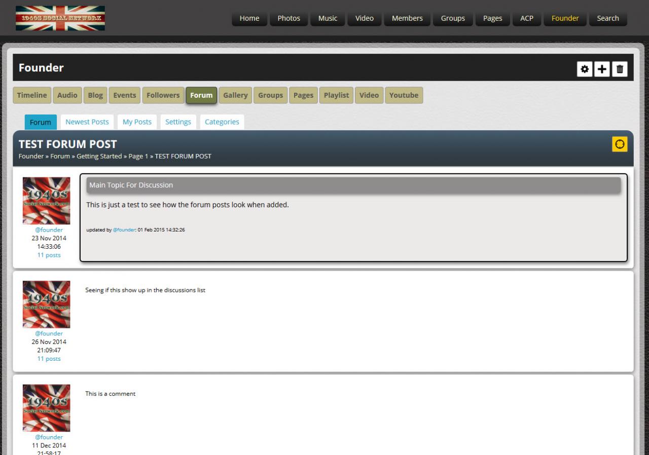The image size is (649, 455).
Task: Click '11 posts' under 26 Nov 2014 post
Action: pos(49,359)
